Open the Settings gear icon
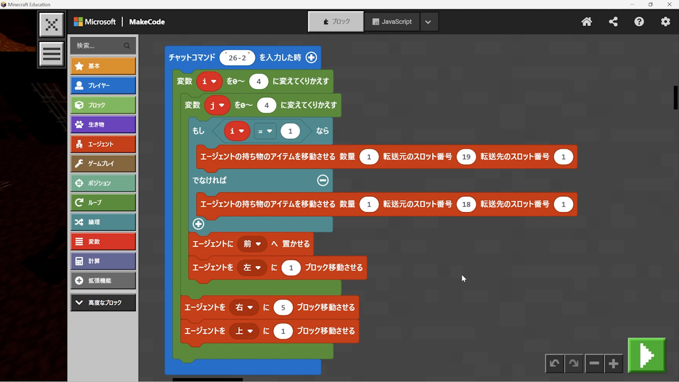The width and height of the screenshot is (679, 382). (665, 22)
